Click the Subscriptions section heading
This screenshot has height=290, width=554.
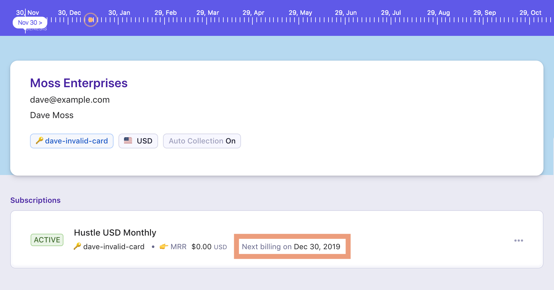point(35,200)
